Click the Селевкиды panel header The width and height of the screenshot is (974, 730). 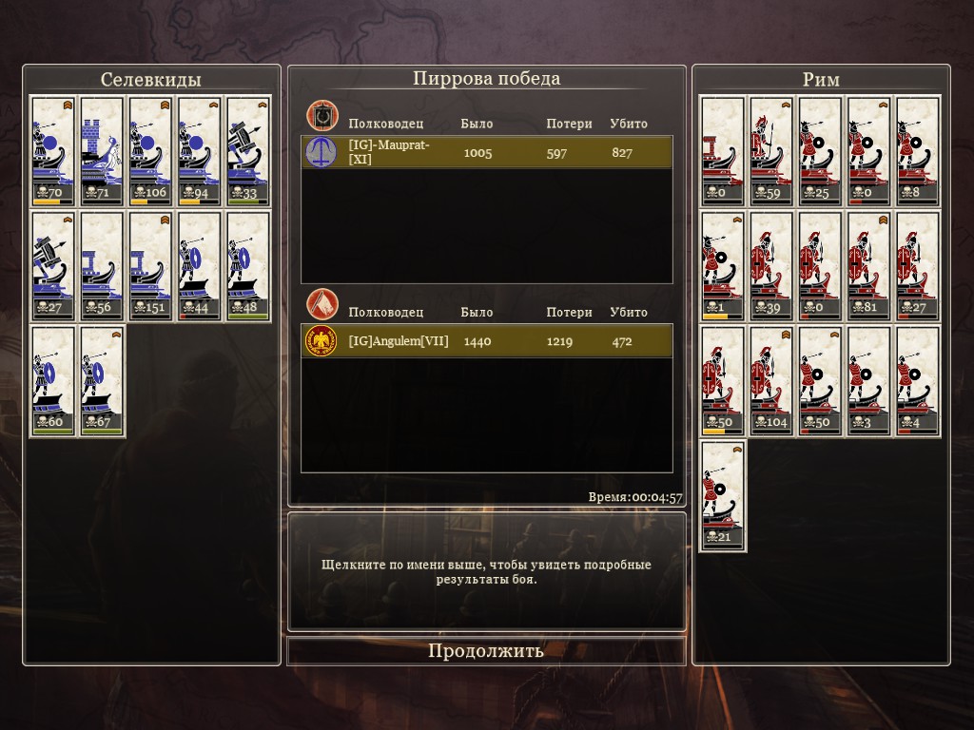coord(151,80)
